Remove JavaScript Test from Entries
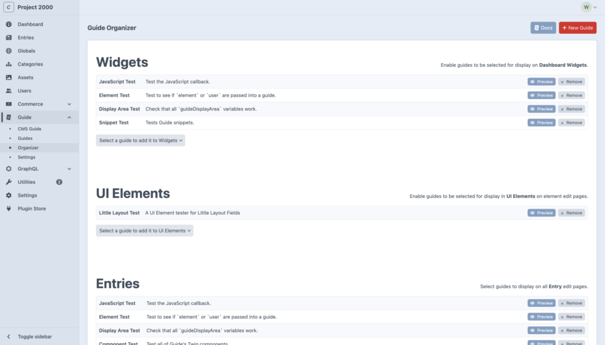This screenshot has height=345, width=605. click(x=571, y=303)
